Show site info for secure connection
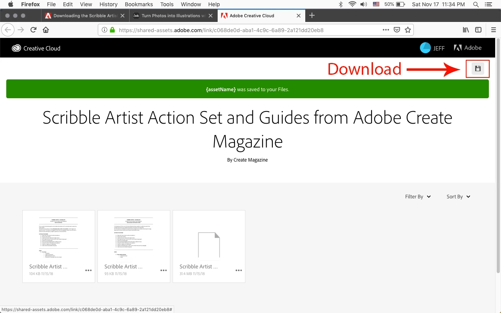The width and height of the screenshot is (501, 313). coord(105,30)
